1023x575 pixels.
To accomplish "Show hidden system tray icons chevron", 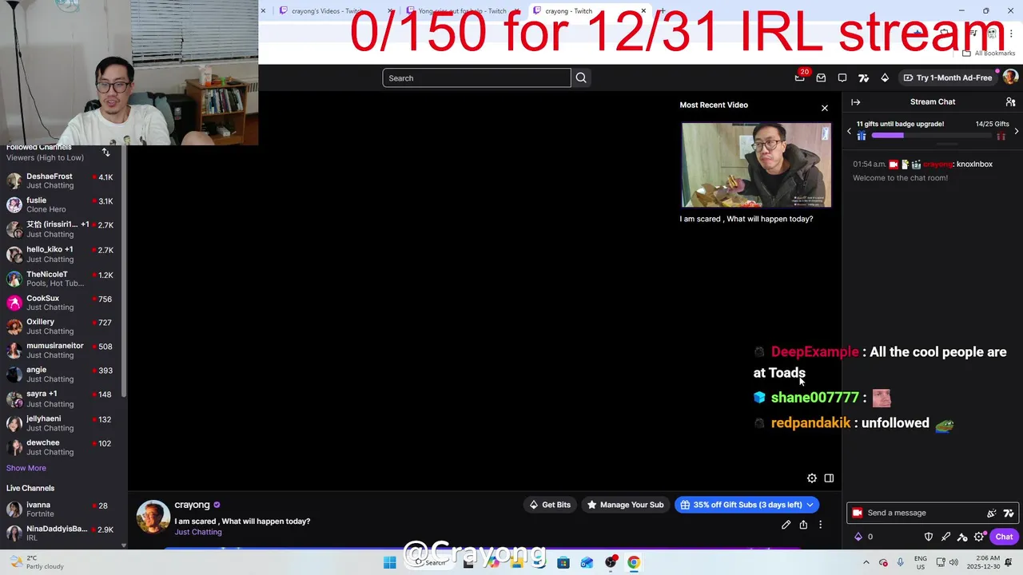I will (x=866, y=562).
